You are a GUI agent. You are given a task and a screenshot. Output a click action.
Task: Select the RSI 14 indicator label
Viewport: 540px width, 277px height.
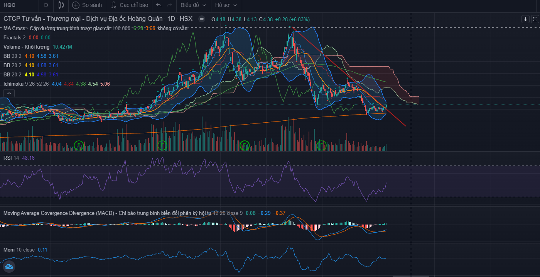coord(11,158)
